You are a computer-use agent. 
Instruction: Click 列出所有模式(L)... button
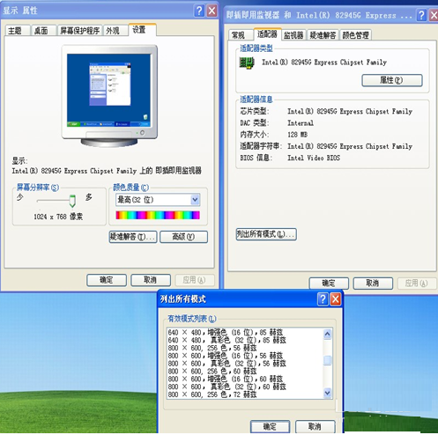(x=266, y=234)
